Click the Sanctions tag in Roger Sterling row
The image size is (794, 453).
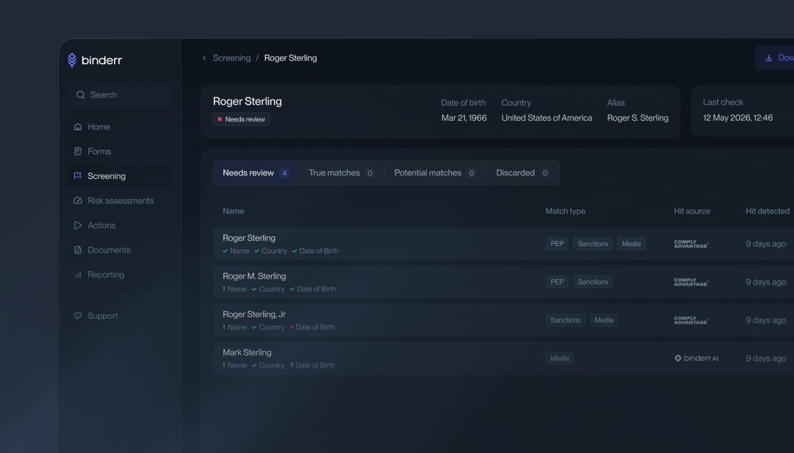tap(593, 244)
